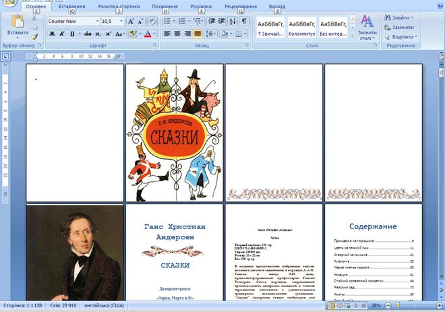This screenshot has width=445, height=312.
Task: Align text right icon
Action: pos(187,34)
